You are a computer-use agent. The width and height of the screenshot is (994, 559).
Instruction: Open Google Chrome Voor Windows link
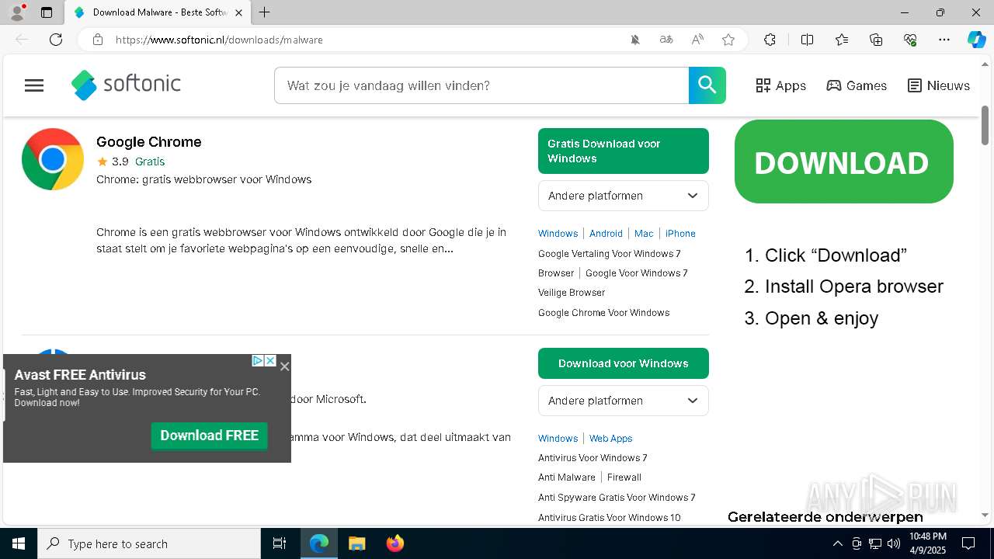603,312
